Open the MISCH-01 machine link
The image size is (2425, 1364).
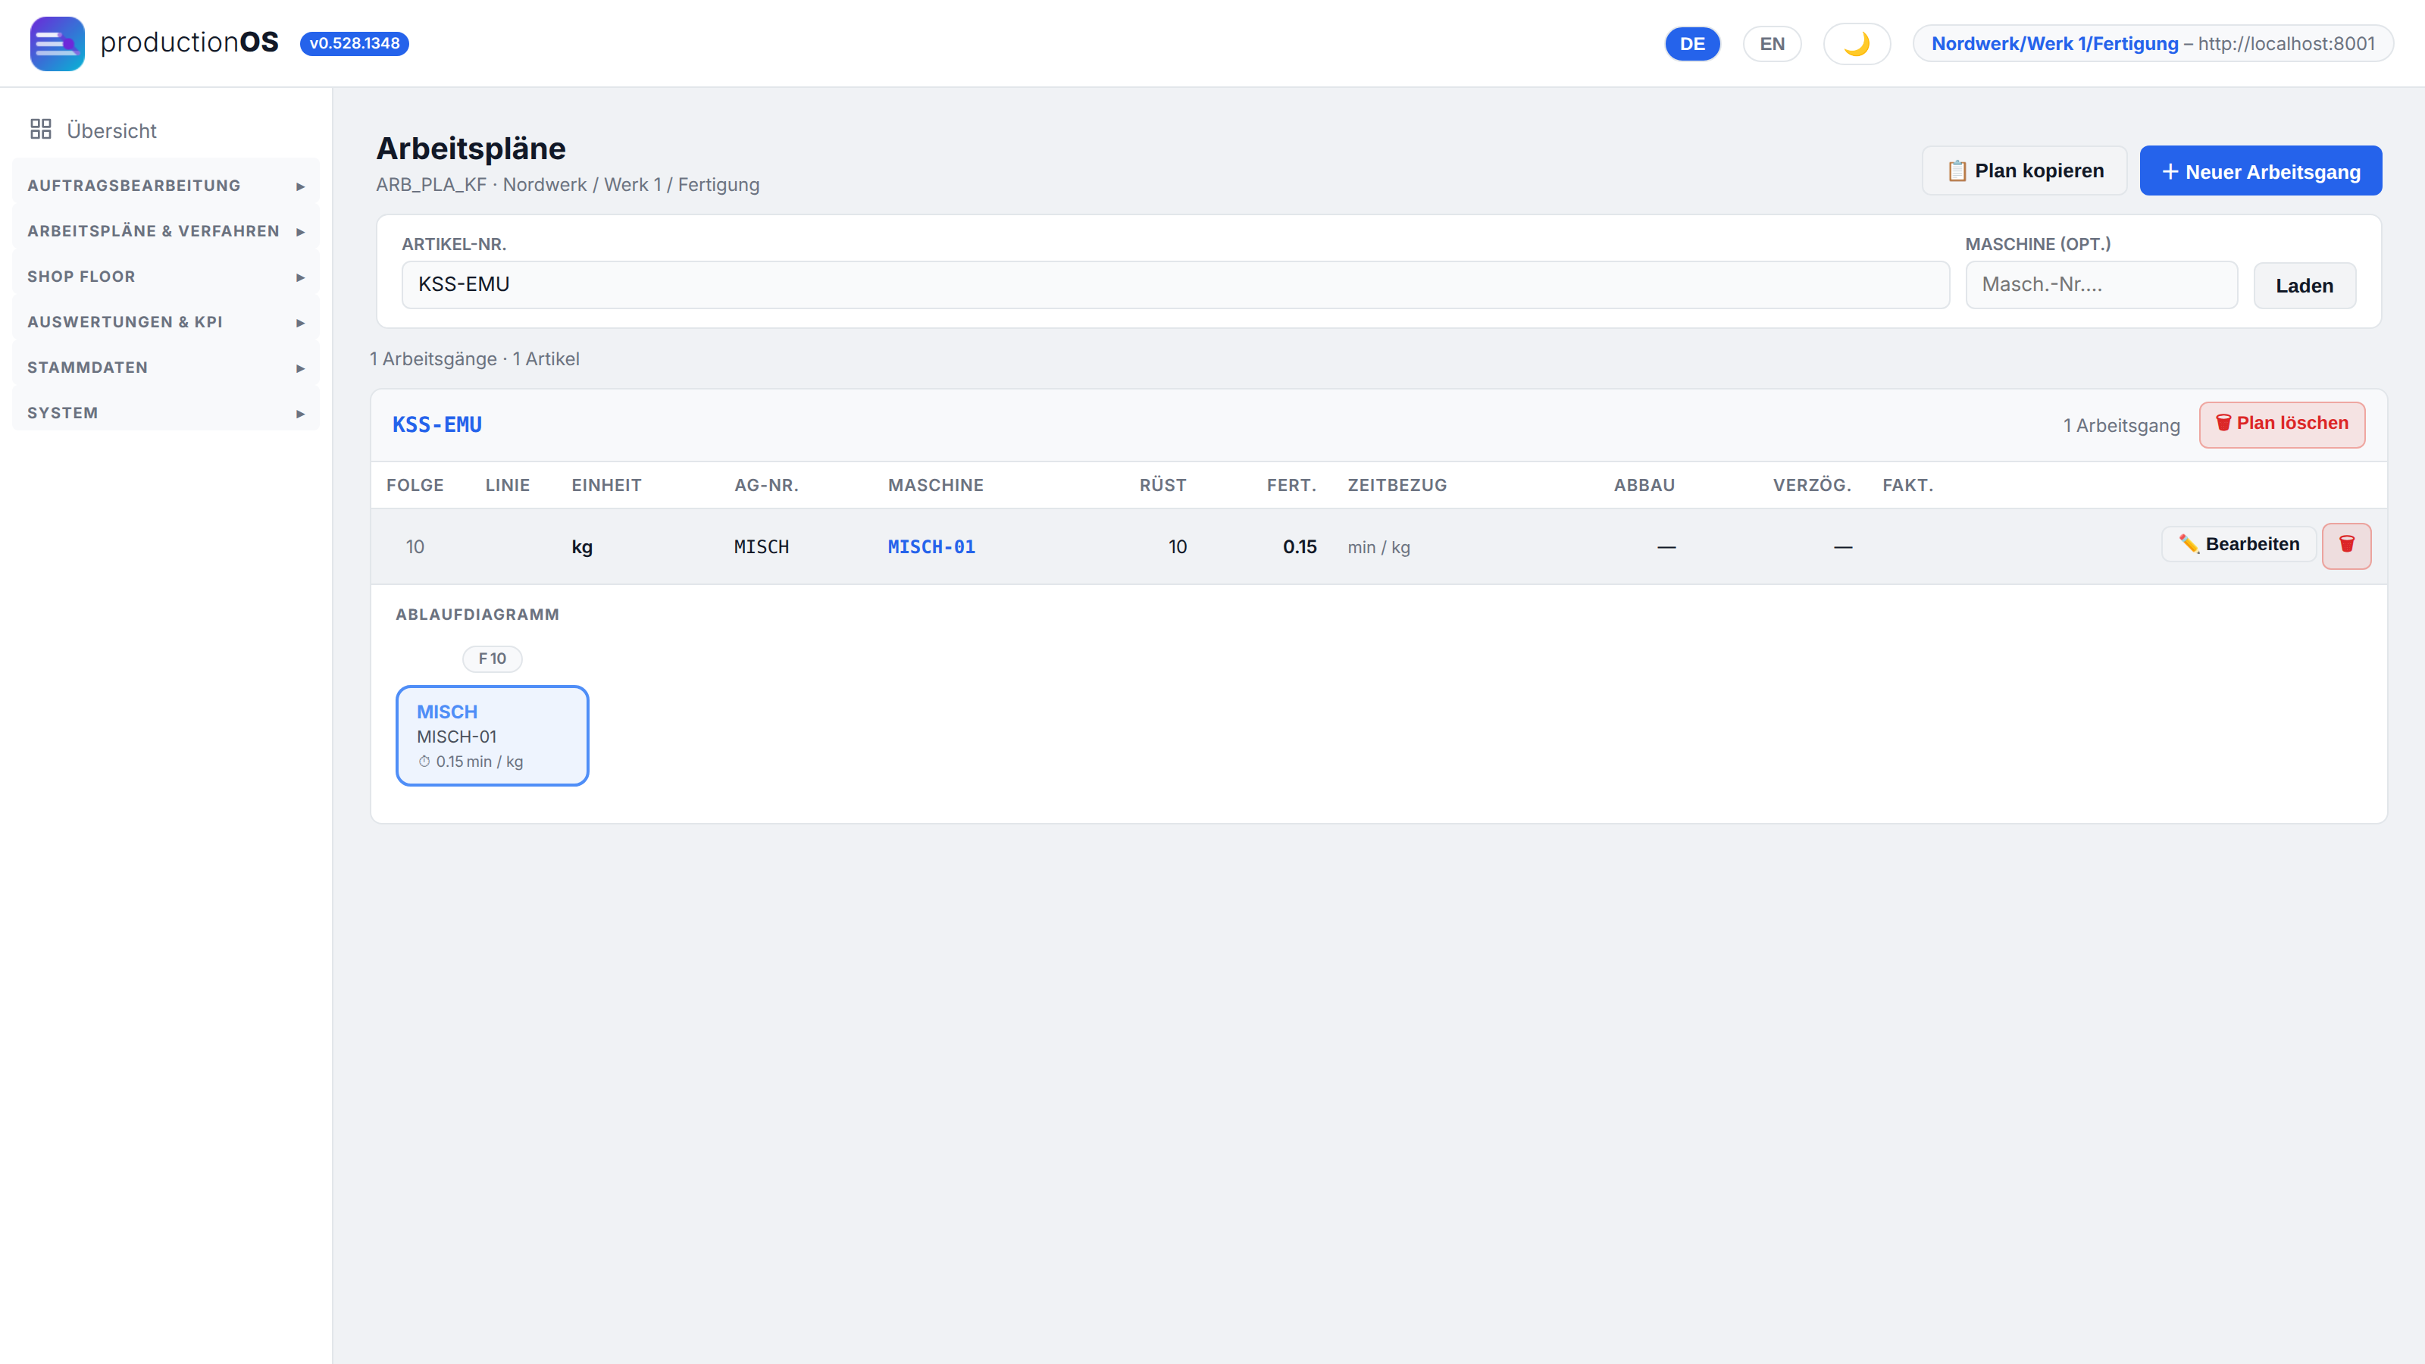(931, 547)
